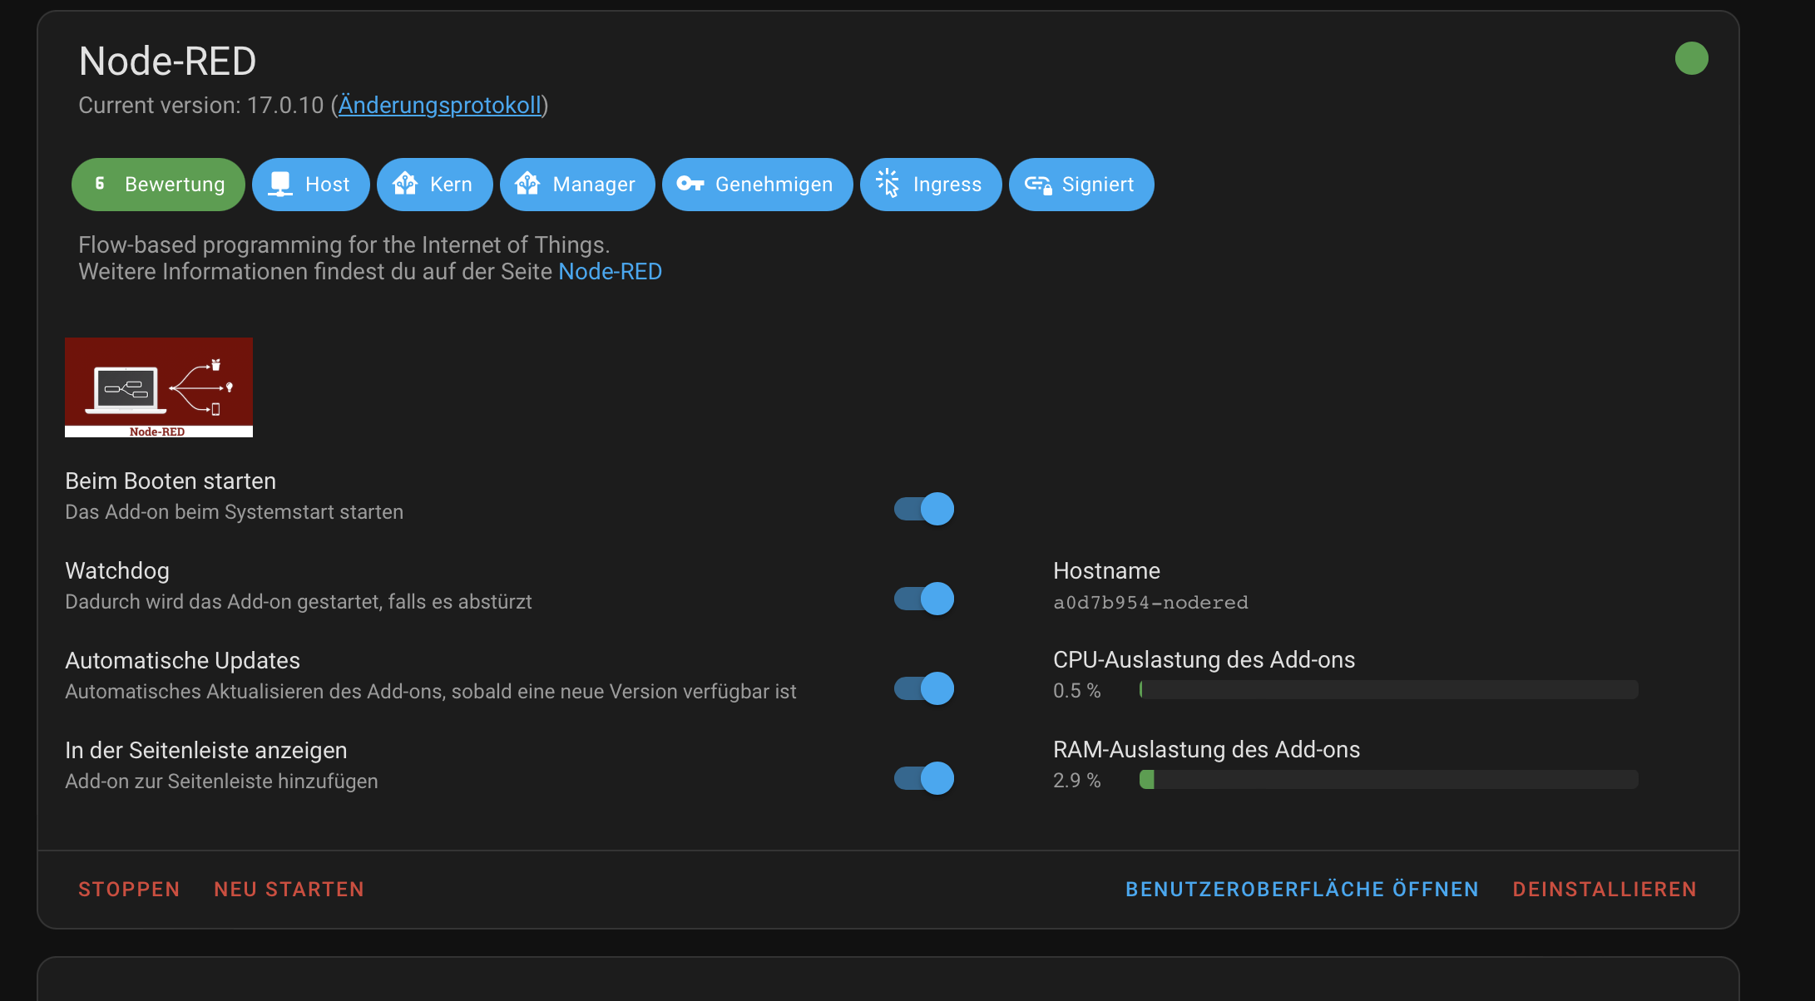The image size is (1815, 1001).
Task: Click the Host chip's computer icon
Action: coord(280,184)
